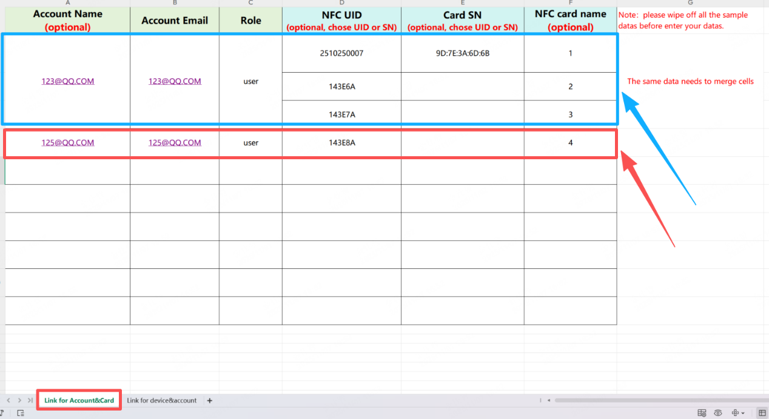Click the reading mode crosshair icon
This screenshot has height=419, width=769.
coord(736,413)
